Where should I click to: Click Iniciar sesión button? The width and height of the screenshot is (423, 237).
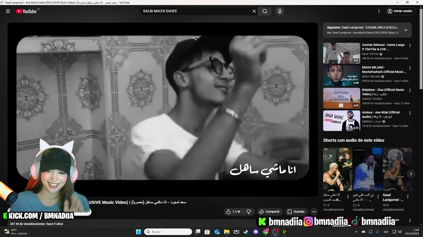(x=400, y=11)
